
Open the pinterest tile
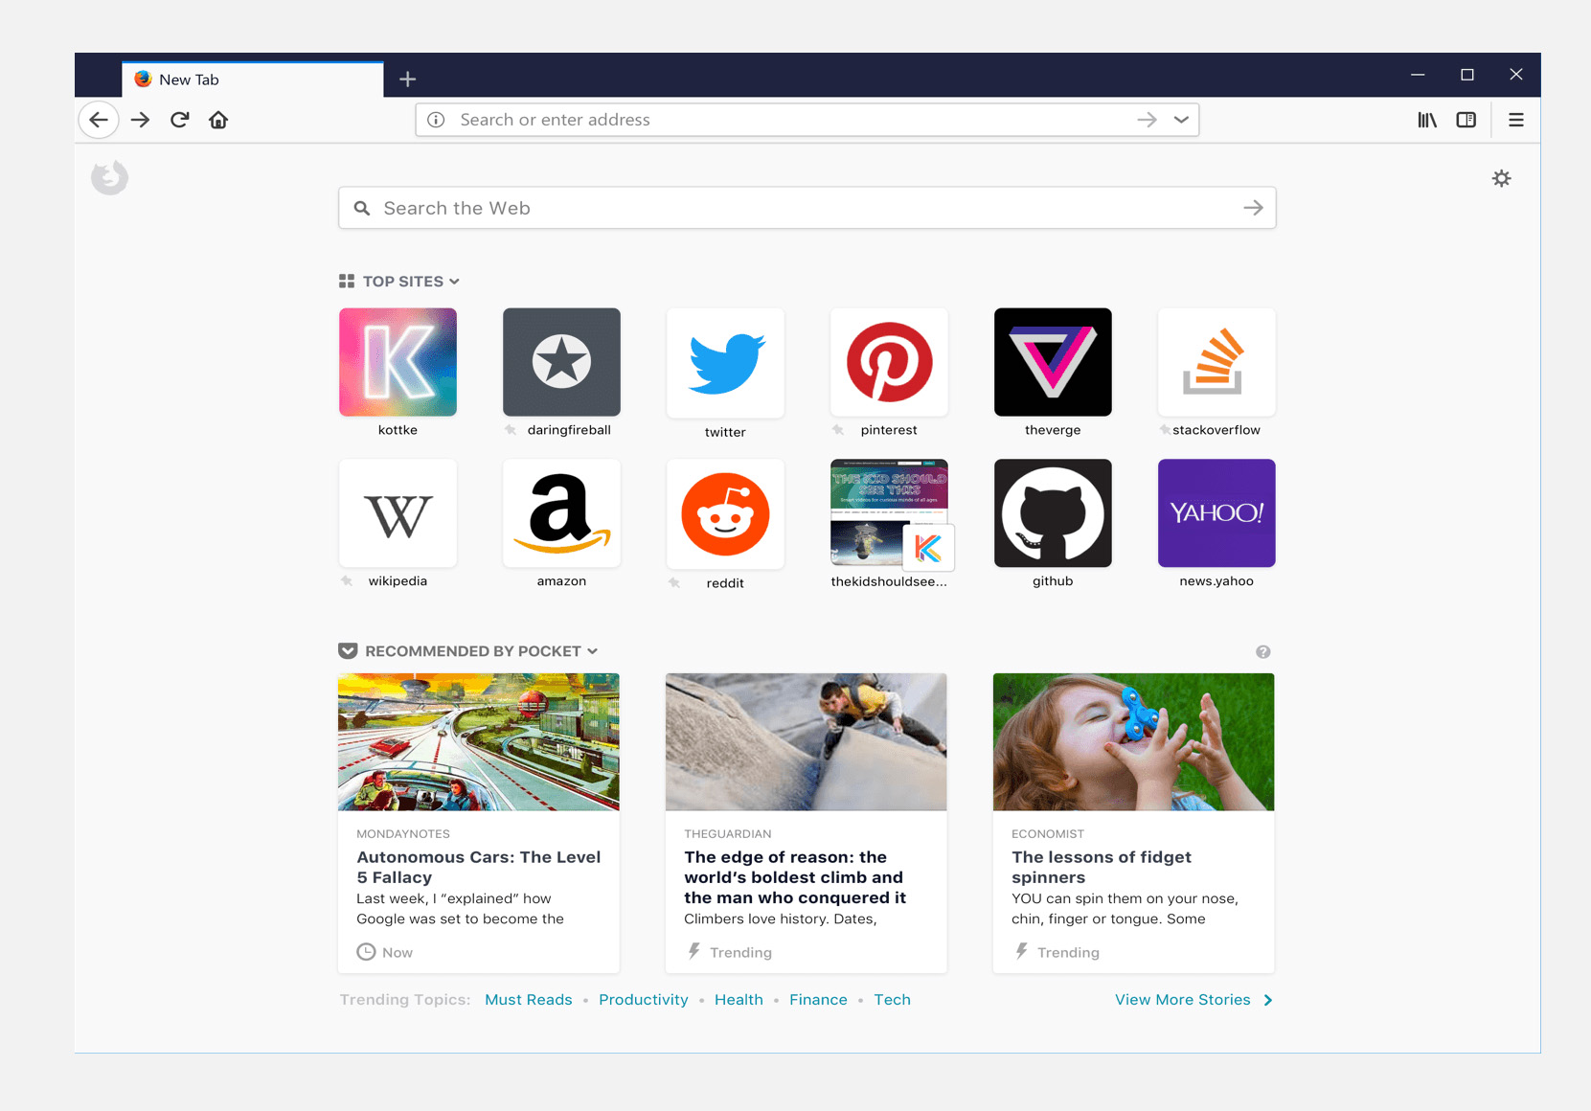[889, 362]
